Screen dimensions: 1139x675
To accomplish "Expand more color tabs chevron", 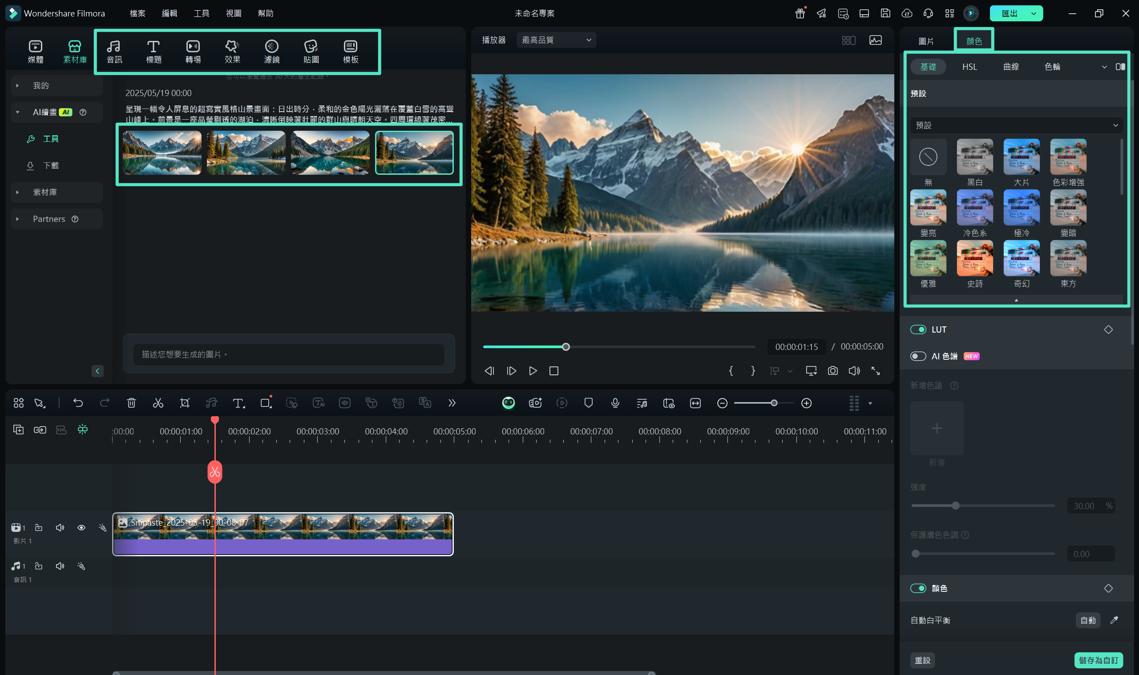I will coord(1104,67).
